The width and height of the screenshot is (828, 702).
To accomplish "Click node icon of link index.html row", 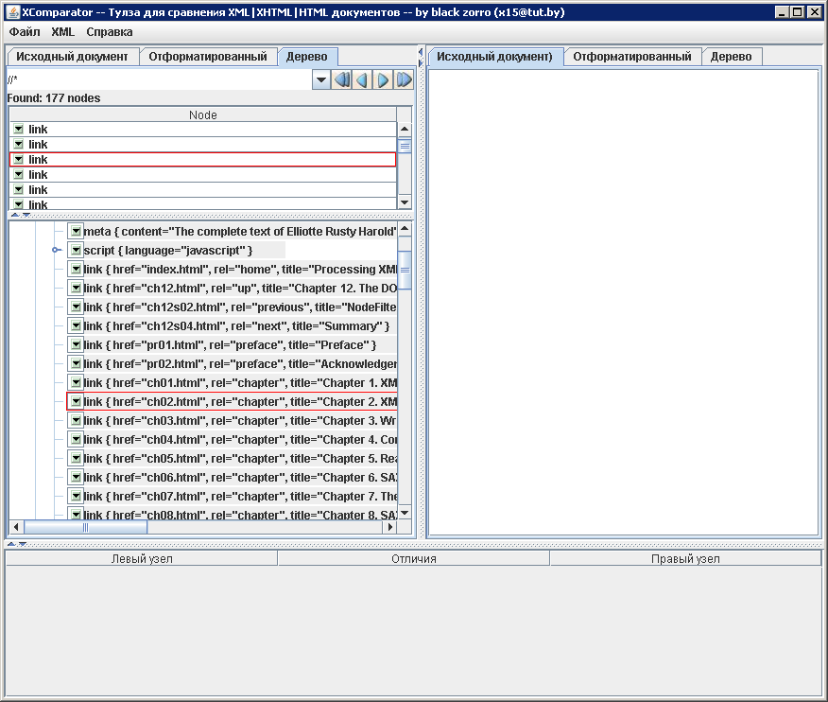I will [x=76, y=269].
